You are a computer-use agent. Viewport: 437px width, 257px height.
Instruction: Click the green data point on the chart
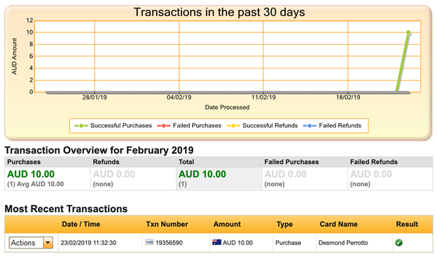tap(408, 33)
